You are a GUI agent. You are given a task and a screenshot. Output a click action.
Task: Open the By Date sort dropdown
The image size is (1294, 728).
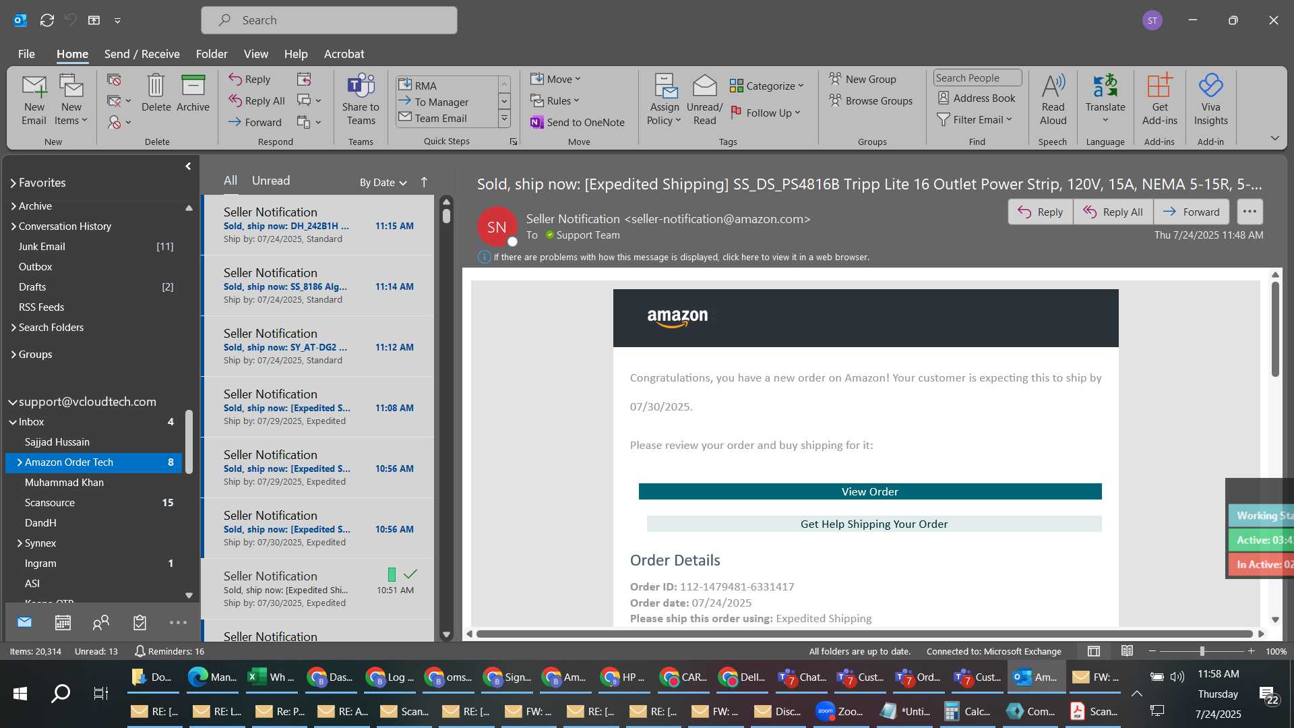click(383, 182)
